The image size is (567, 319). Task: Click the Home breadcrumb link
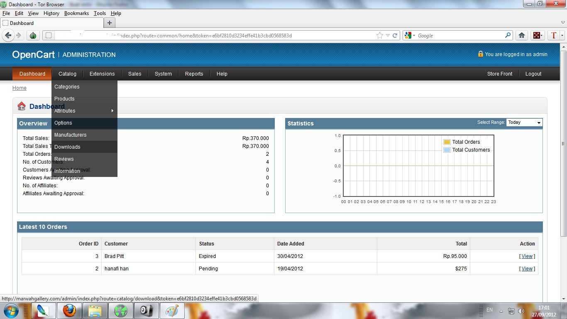[20, 88]
